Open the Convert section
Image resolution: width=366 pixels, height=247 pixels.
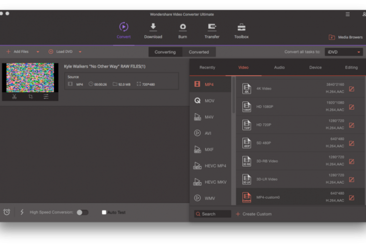pos(124,31)
